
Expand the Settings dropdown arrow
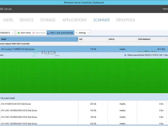(x=88, y=33)
